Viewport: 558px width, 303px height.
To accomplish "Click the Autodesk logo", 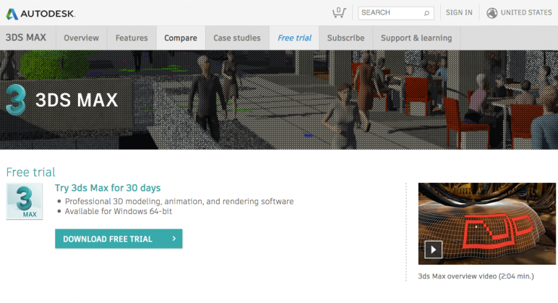I will [x=40, y=14].
